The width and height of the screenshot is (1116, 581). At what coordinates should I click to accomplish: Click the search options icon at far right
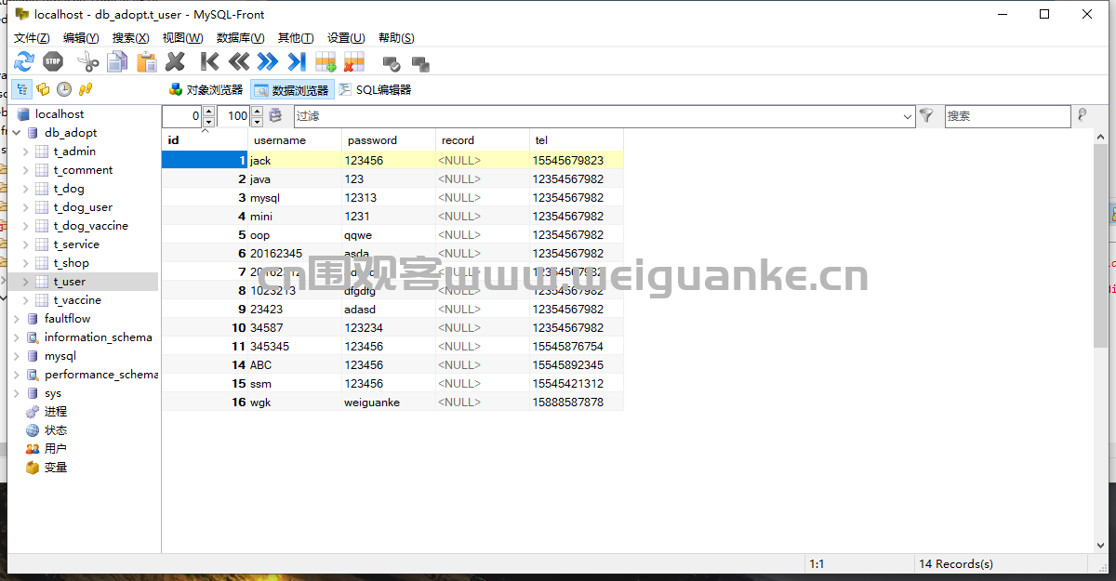[1082, 115]
